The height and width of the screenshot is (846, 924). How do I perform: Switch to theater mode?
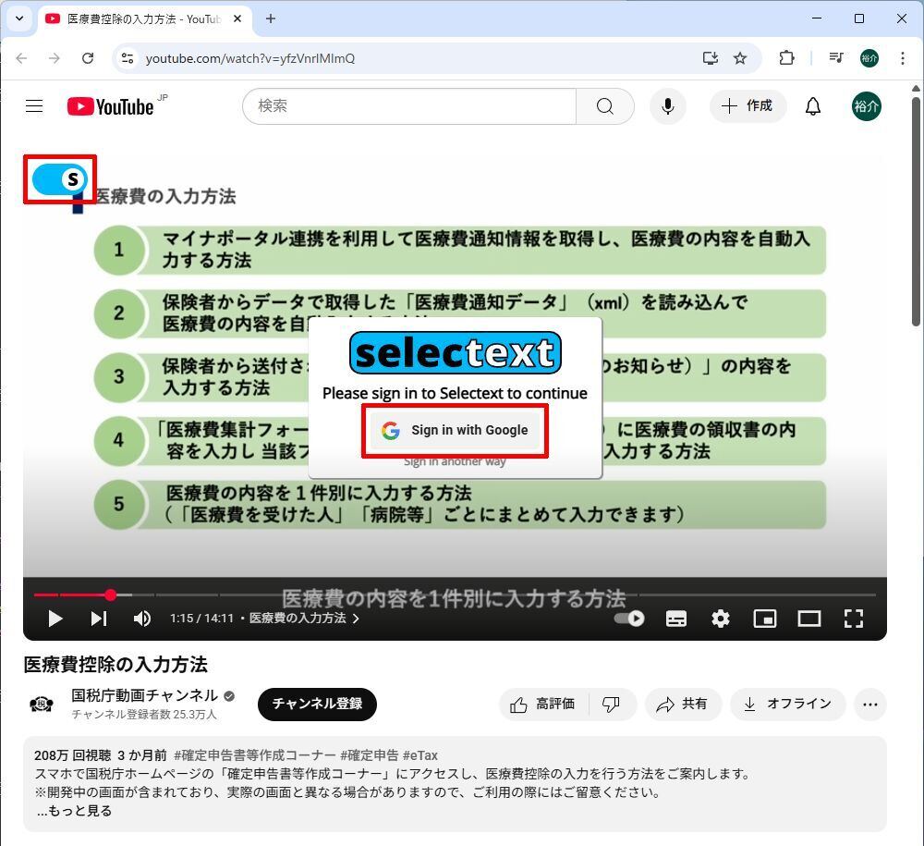[x=809, y=619]
